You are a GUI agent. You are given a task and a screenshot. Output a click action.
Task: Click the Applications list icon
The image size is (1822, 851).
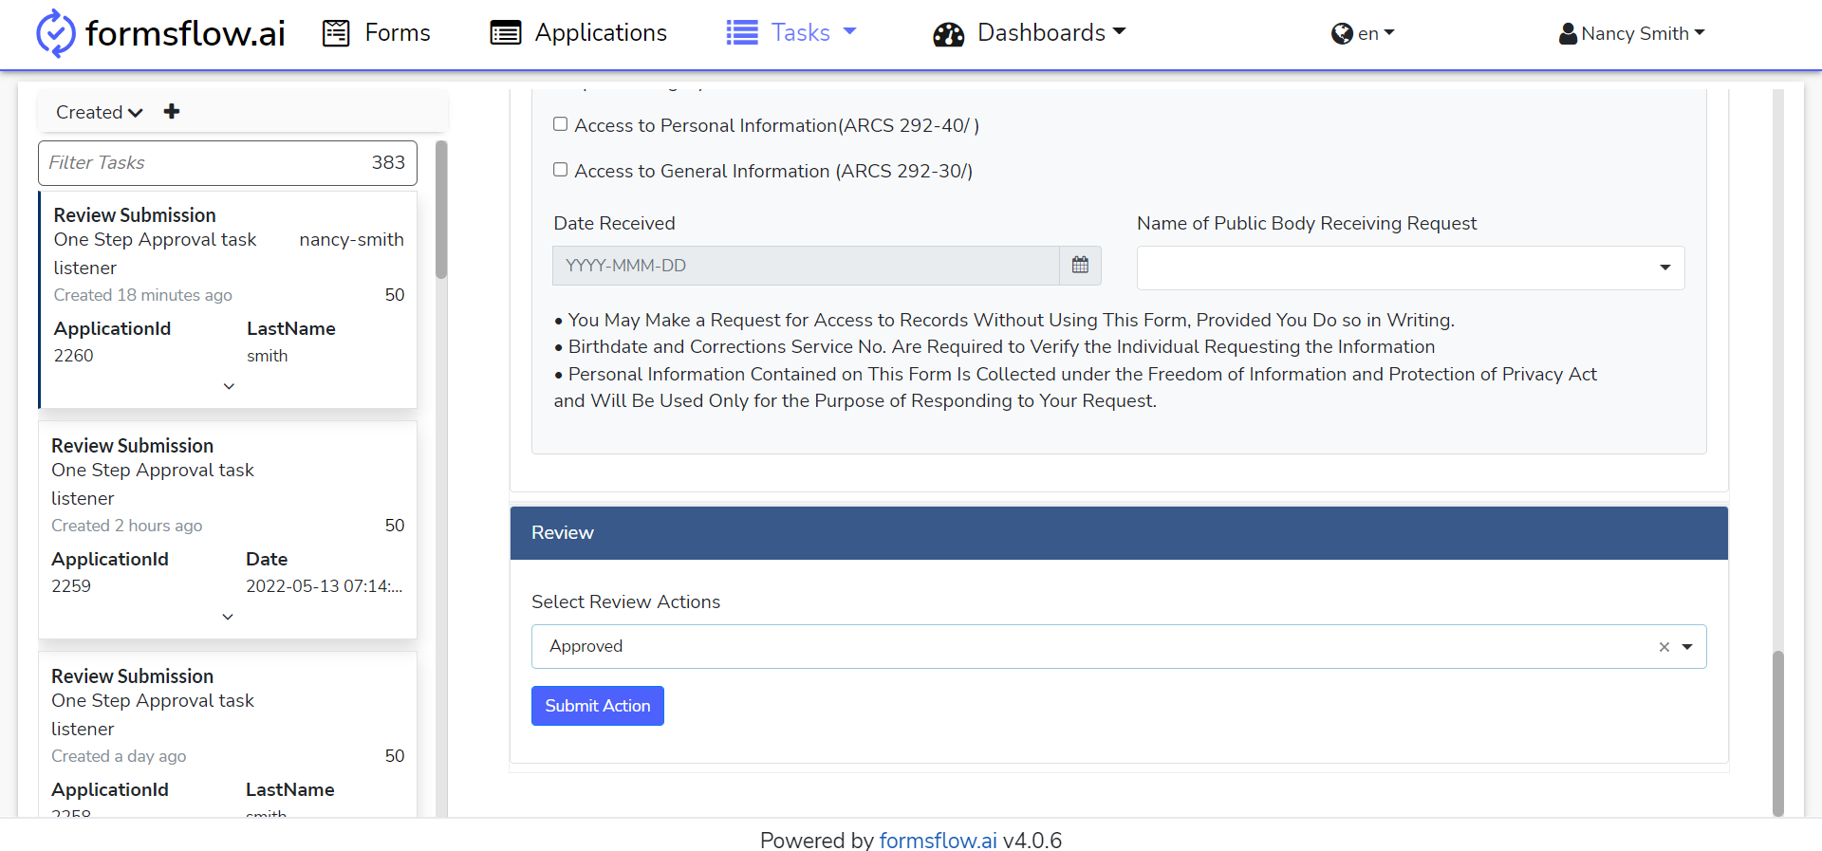[x=506, y=33]
